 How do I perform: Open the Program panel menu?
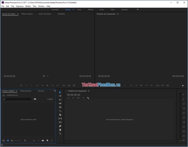(118, 14)
